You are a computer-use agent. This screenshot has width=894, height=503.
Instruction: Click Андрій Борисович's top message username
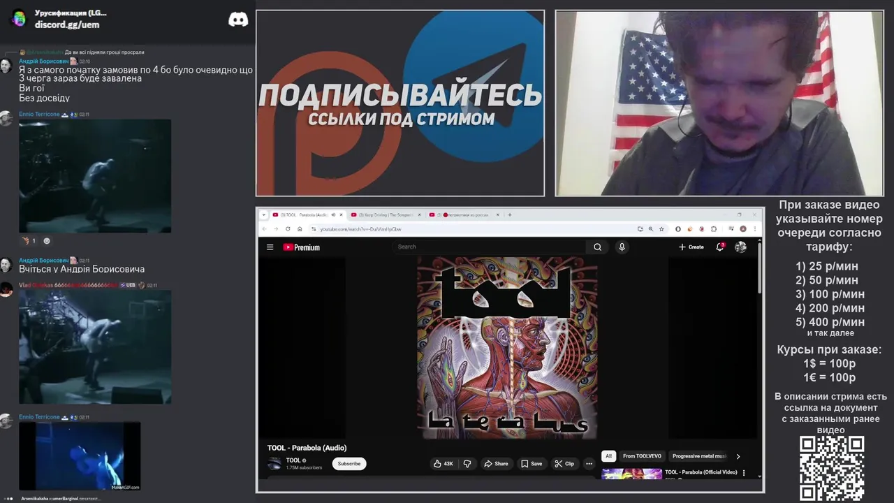[x=43, y=61]
